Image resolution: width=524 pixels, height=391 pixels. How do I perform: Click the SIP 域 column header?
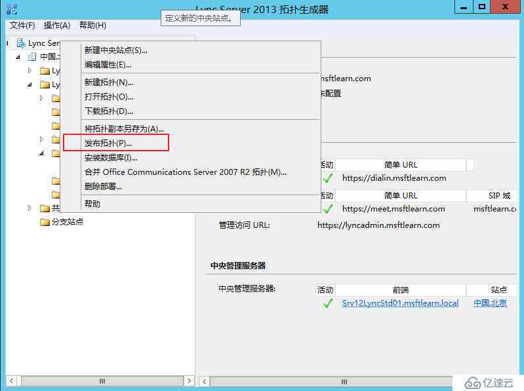click(492, 195)
